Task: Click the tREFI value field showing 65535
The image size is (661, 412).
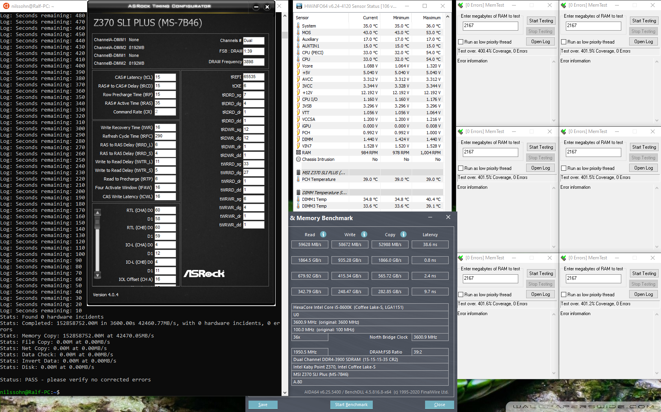Action: tap(254, 77)
